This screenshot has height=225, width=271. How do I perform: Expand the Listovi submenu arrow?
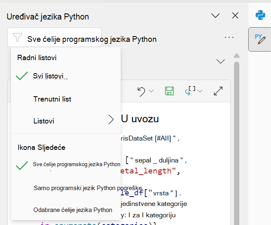coord(111,119)
